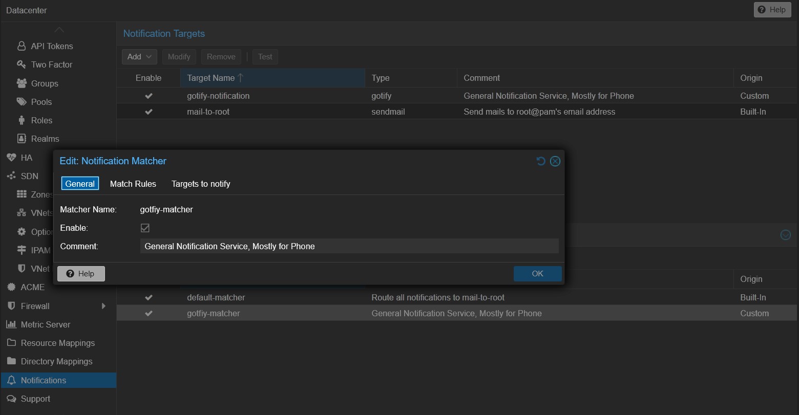Click 'Route all notifications to mail-to-root' comment
This screenshot has height=415, width=799.
click(x=438, y=297)
